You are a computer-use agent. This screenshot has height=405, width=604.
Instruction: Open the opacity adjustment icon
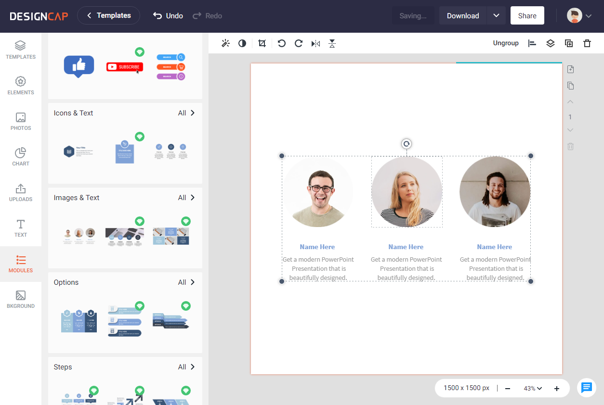[242, 43]
